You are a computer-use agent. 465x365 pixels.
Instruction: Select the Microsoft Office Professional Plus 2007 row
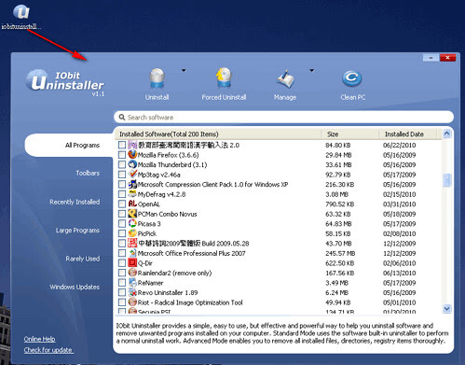coord(279,253)
